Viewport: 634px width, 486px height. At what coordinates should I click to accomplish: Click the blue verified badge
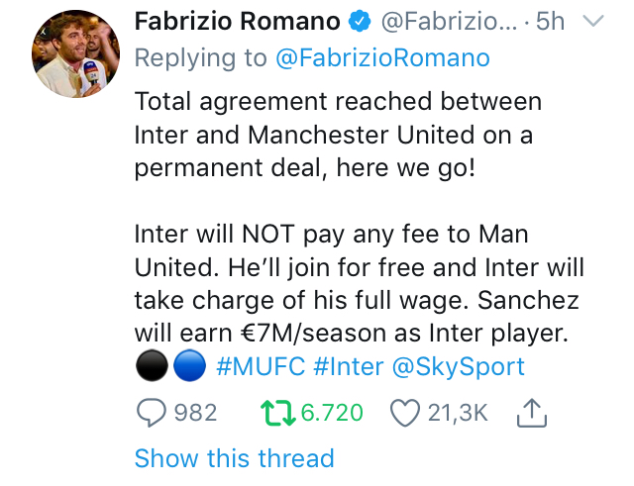[x=360, y=21]
